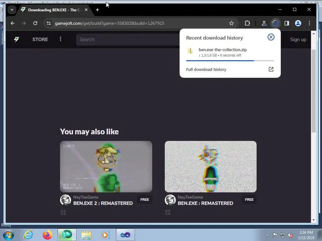Click FREE badge on BEN.EXE : REMASTERED
322x241 pixels.
[x=249, y=200]
